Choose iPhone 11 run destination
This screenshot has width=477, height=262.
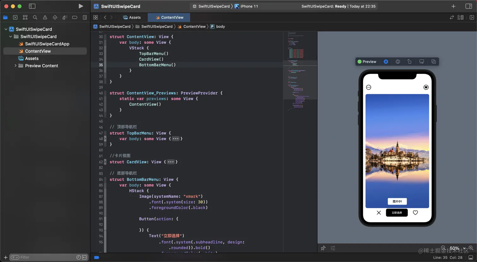[246, 6]
